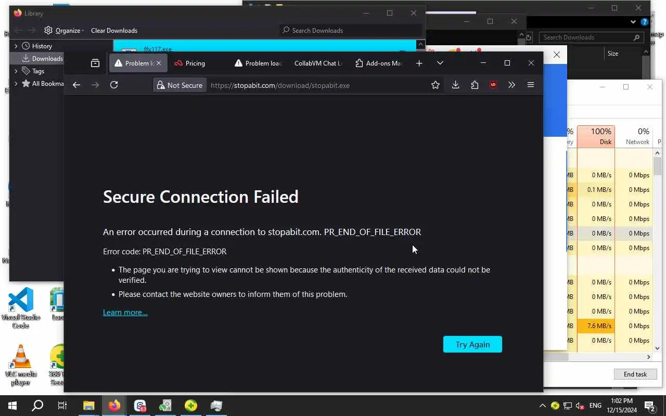Open Firefox View icon in tab bar

(95, 63)
